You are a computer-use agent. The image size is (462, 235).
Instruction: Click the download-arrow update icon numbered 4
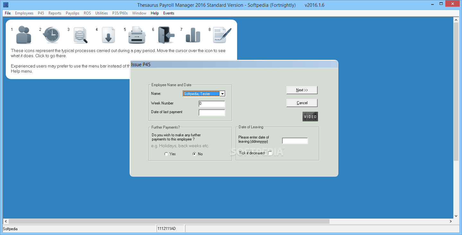click(108, 35)
